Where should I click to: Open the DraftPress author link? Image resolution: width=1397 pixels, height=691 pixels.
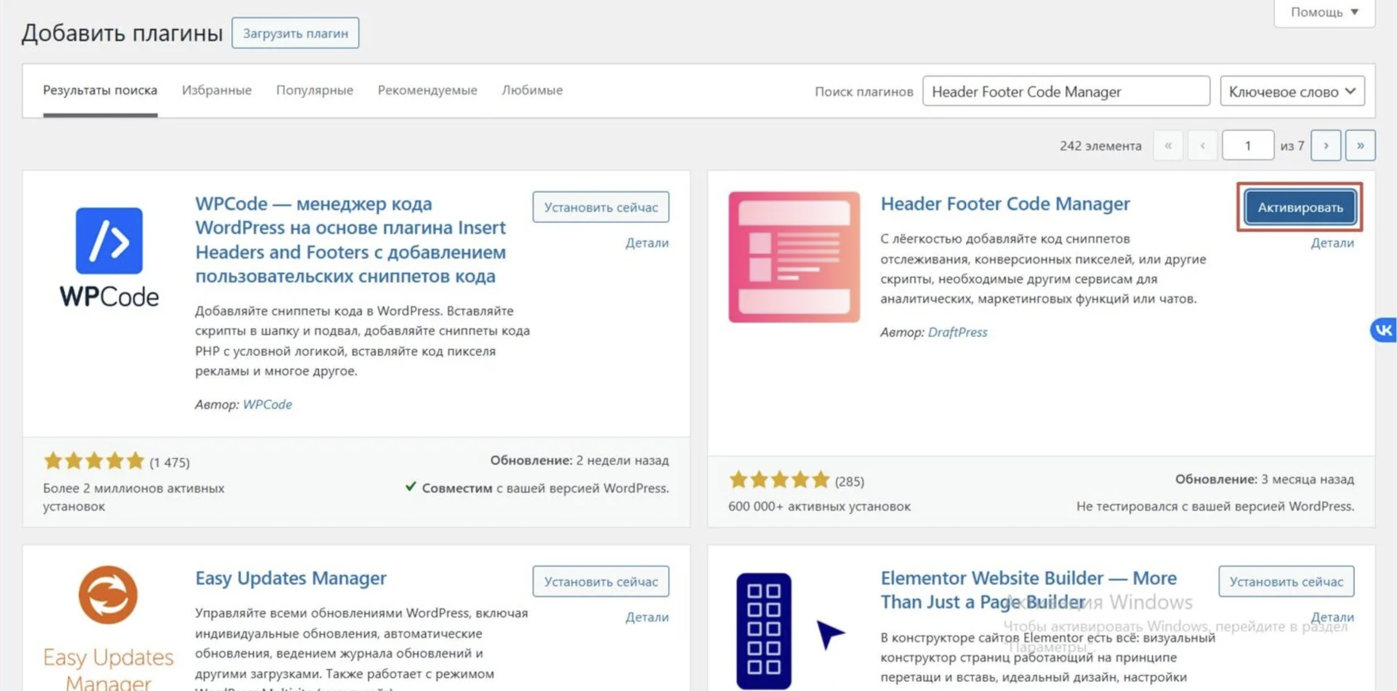tap(957, 332)
